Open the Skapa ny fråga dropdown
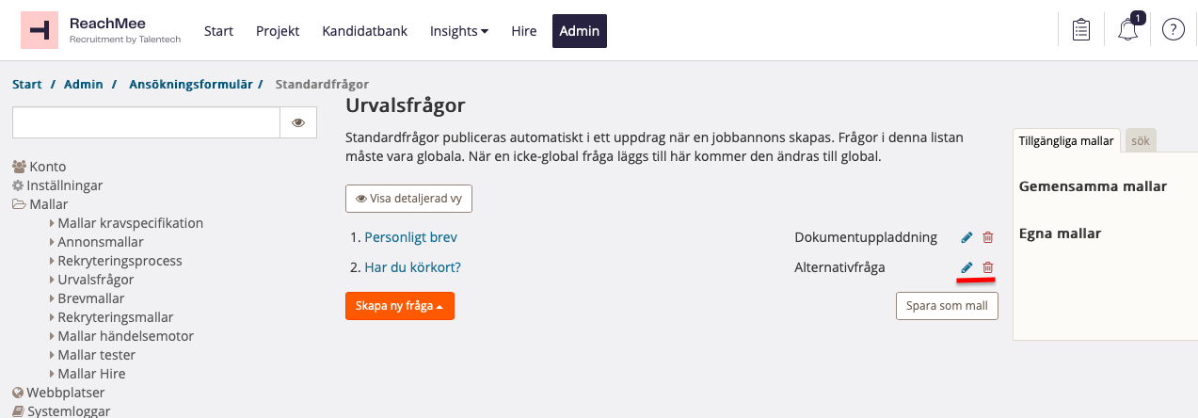Viewport: 1198px width, 418px height. point(400,306)
